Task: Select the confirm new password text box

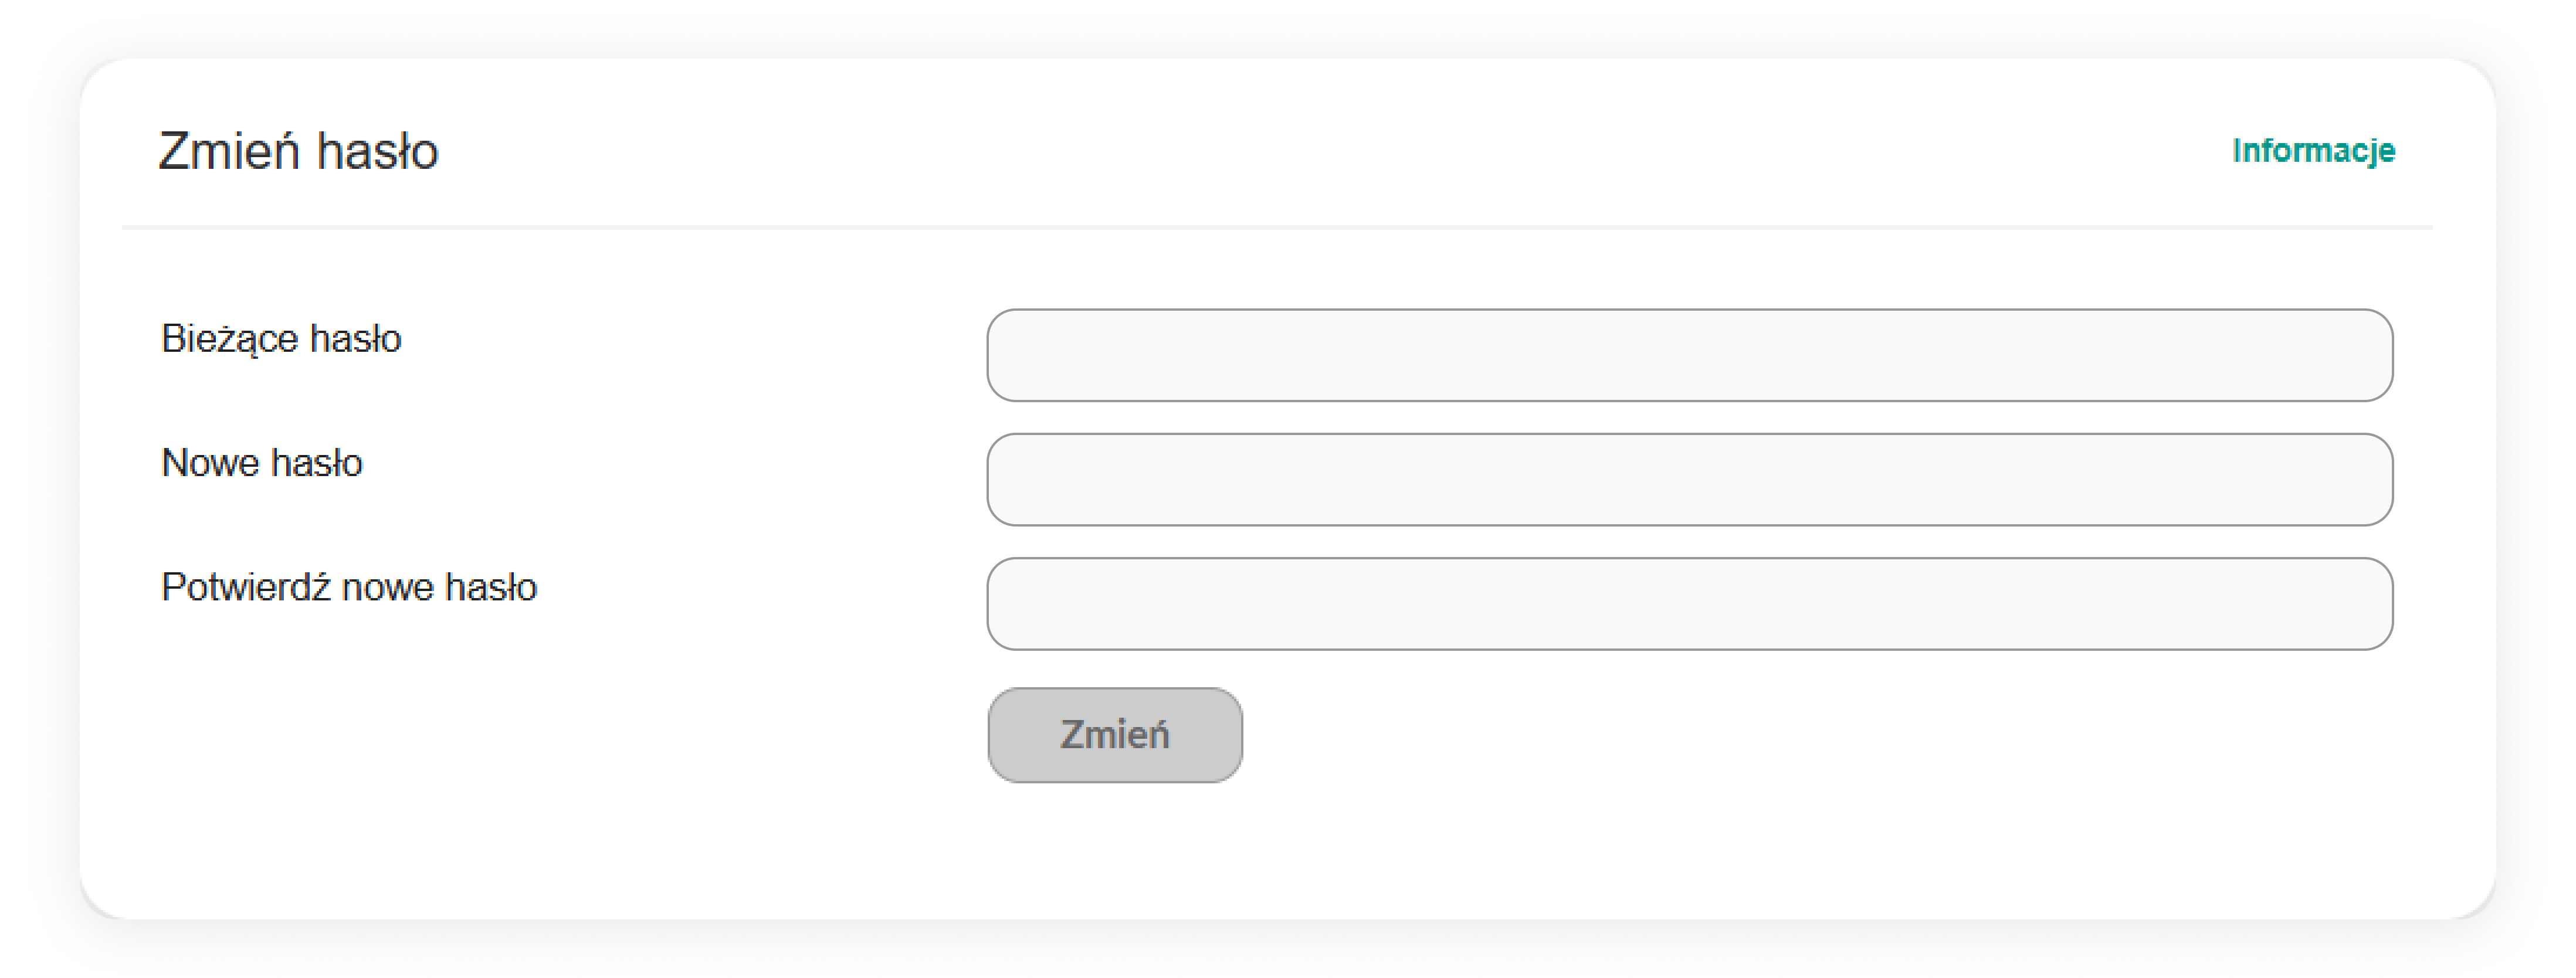Action: 1689,603
